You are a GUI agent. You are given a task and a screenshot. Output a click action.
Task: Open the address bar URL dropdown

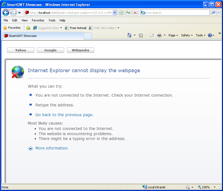(x=115, y=13)
